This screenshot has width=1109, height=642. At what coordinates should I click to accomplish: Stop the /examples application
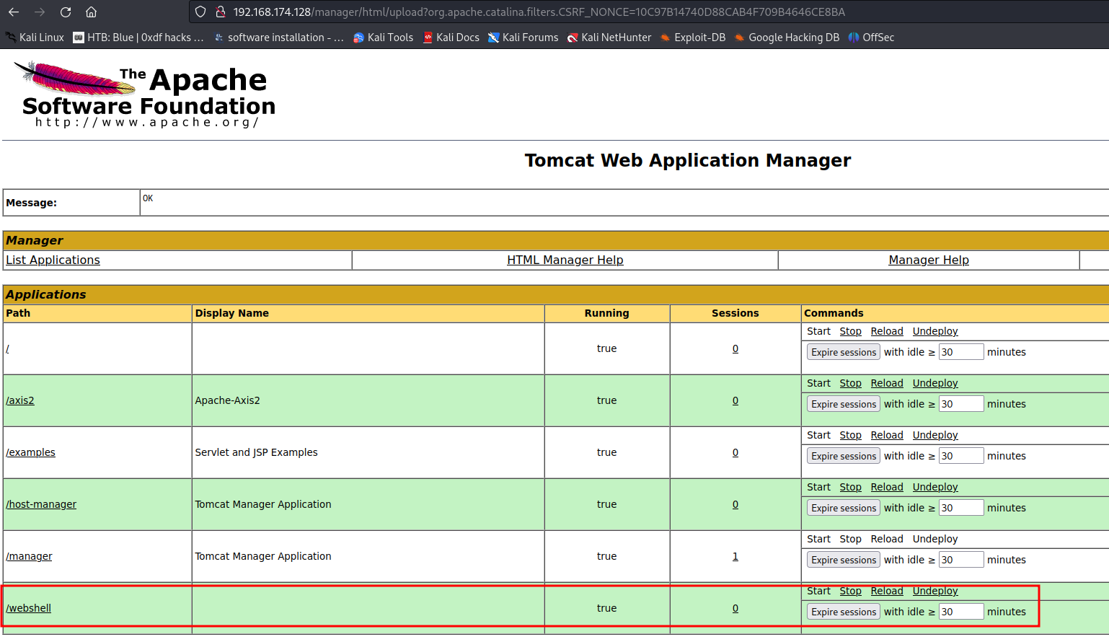coord(850,435)
